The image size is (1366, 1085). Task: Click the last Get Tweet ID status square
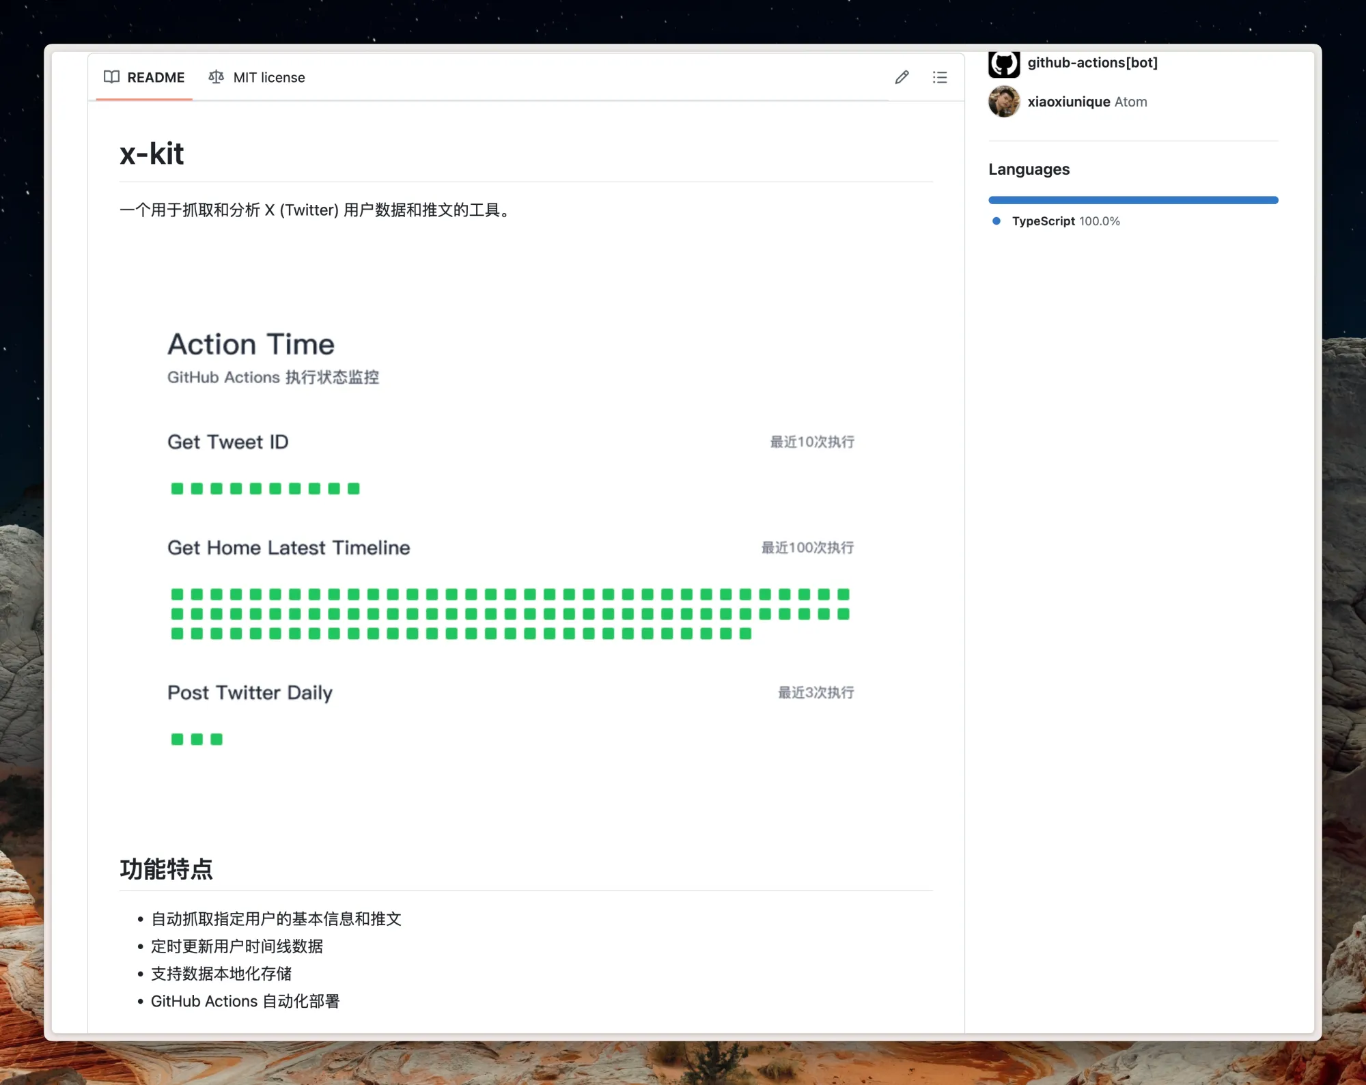coord(353,488)
